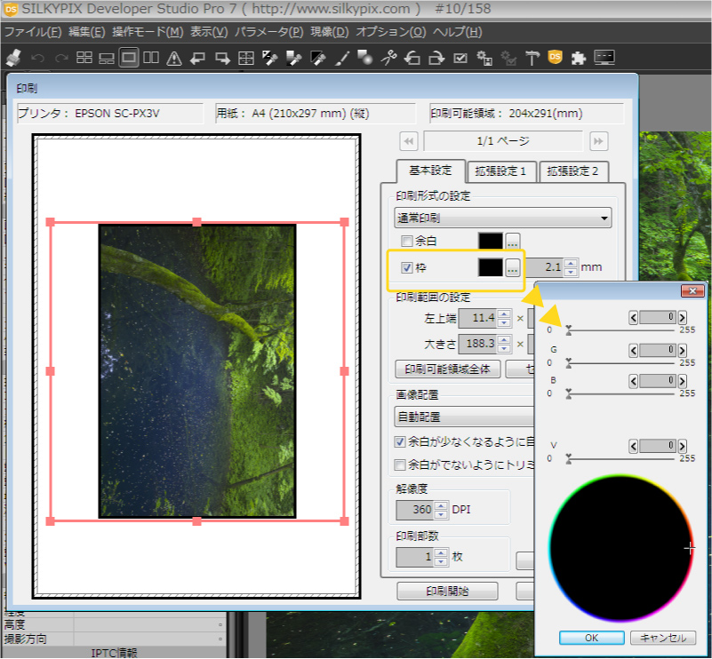The height and width of the screenshot is (659, 712).
Task: Open the ヘルプ(H) menu
Action: point(457,32)
